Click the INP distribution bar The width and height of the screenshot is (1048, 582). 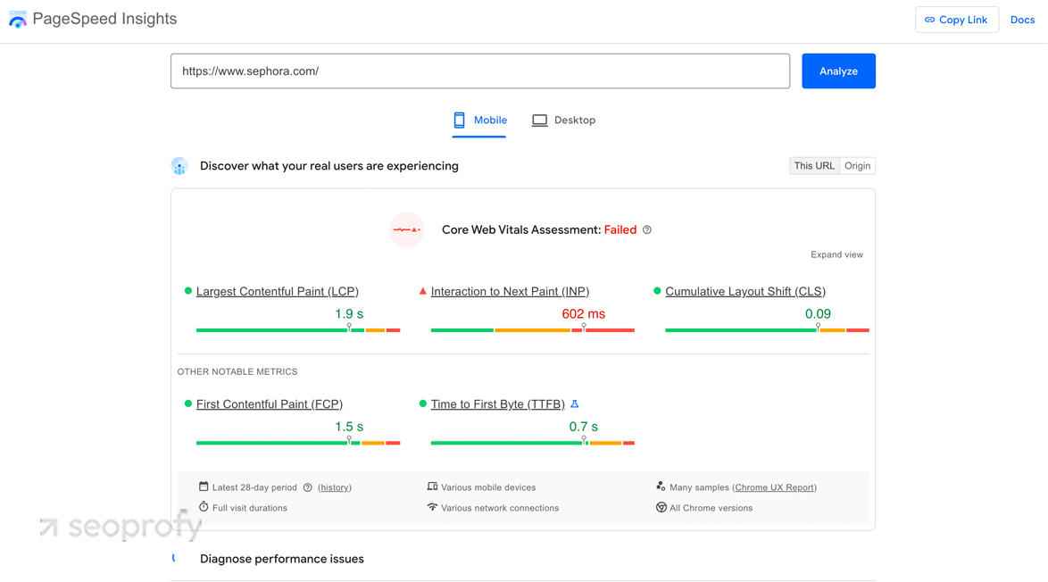click(x=533, y=330)
